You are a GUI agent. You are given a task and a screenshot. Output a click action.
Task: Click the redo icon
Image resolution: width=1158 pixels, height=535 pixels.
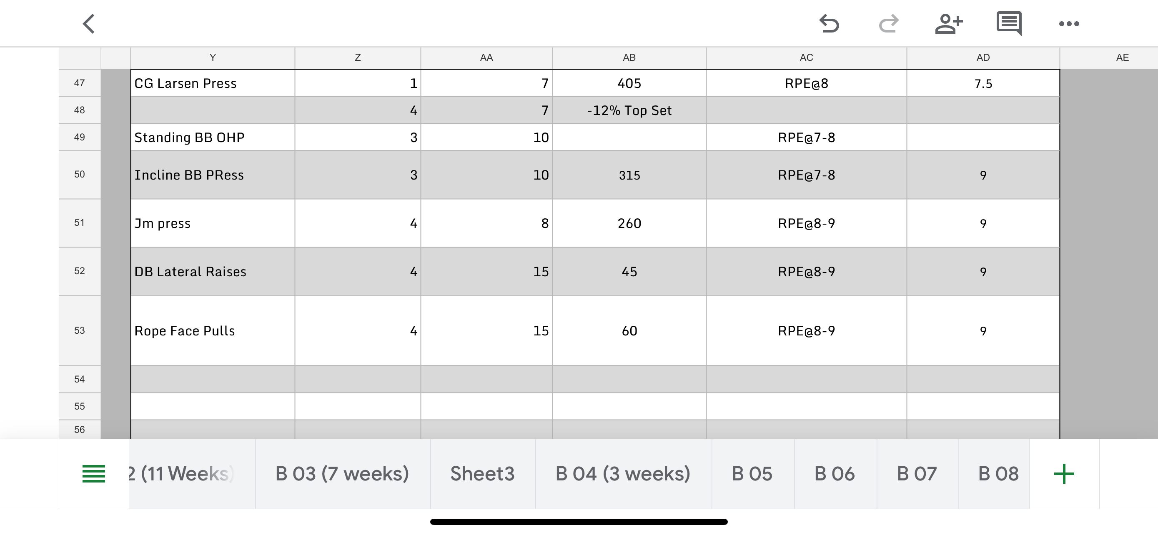click(888, 24)
